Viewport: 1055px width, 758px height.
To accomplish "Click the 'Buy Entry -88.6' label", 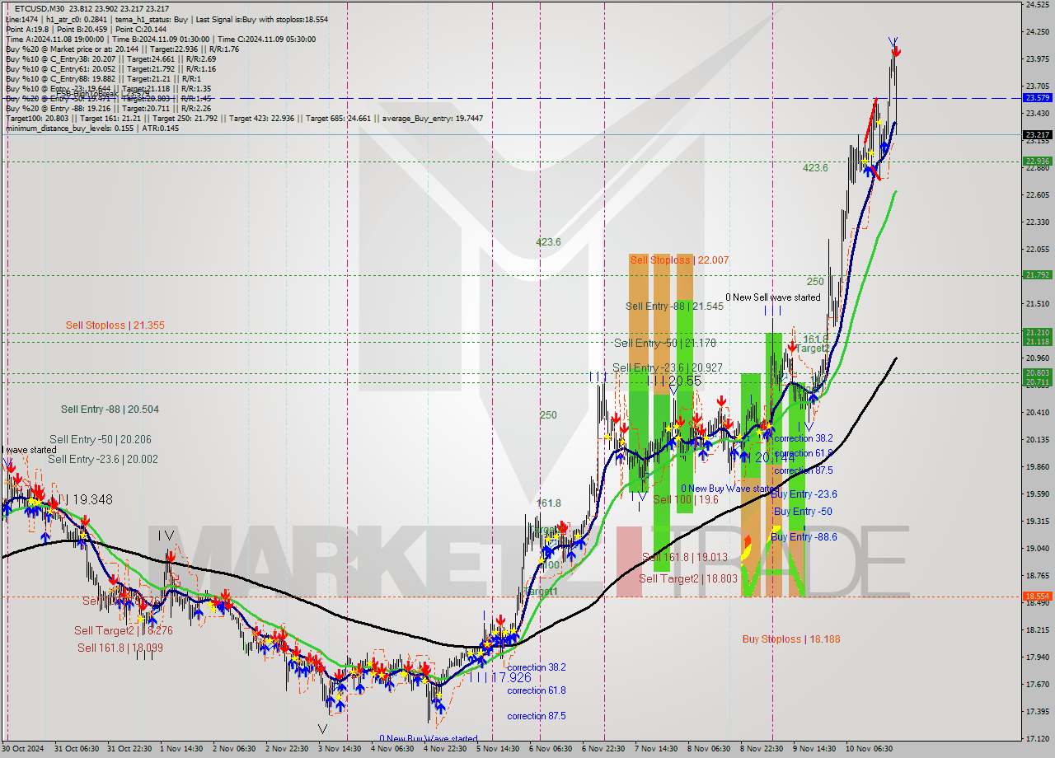I will click(804, 537).
